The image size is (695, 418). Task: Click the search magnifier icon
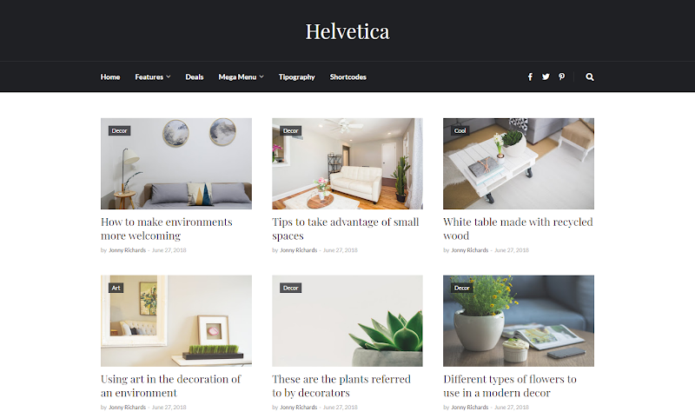pos(590,77)
